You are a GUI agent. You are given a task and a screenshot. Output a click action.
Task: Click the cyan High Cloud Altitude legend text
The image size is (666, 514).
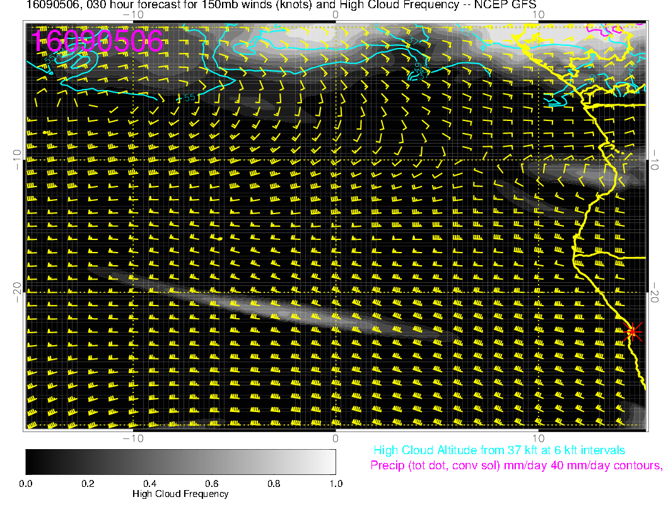(x=499, y=450)
